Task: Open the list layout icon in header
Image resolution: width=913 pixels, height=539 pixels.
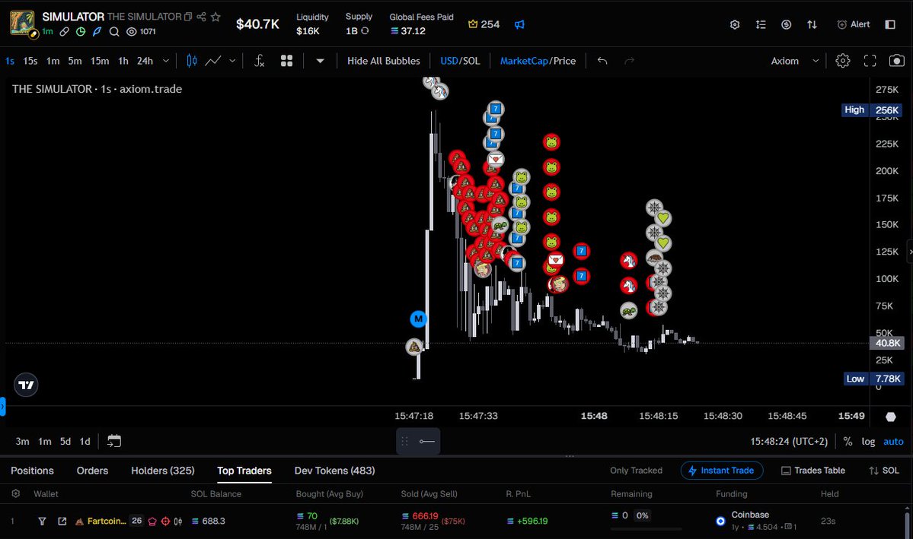Action: tap(761, 24)
